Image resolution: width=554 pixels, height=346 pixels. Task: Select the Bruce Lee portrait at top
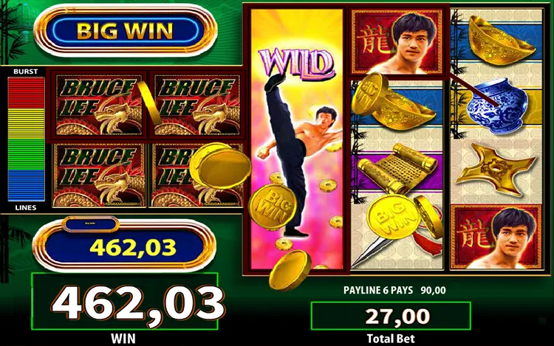(x=397, y=41)
